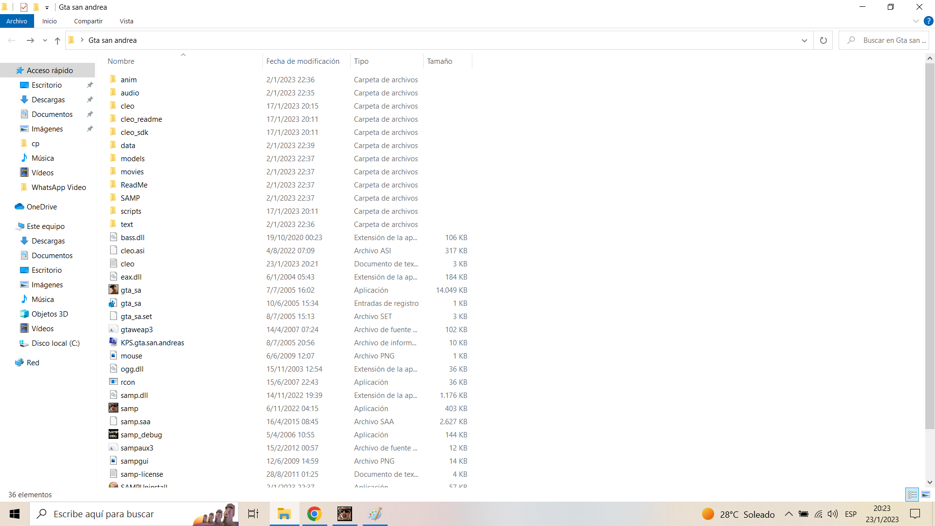Switch to details view layout icon

tap(912, 494)
